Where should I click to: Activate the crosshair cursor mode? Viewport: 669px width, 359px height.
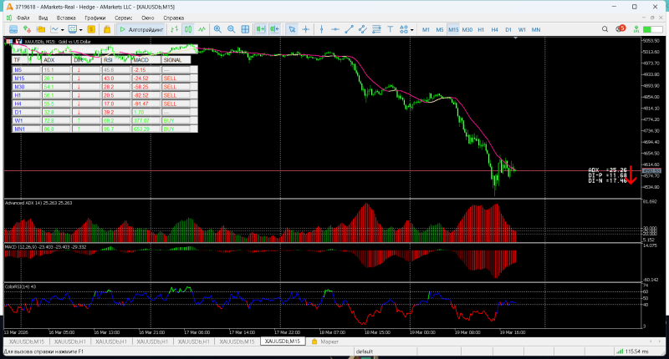306,29
